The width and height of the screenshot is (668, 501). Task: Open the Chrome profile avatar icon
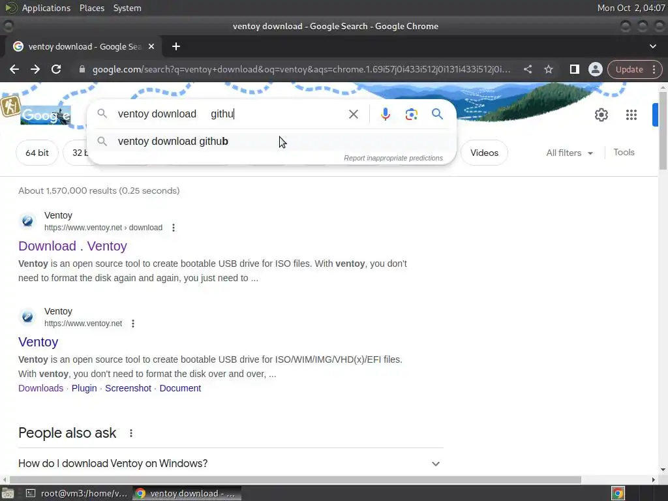tap(595, 69)
